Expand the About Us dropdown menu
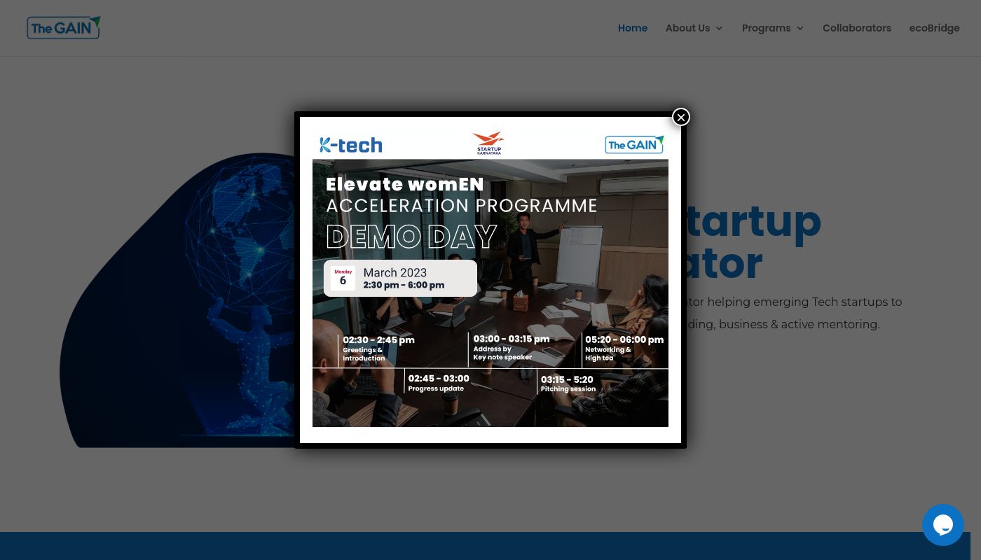This screenshot has height=560, width=981. (694, 28)
